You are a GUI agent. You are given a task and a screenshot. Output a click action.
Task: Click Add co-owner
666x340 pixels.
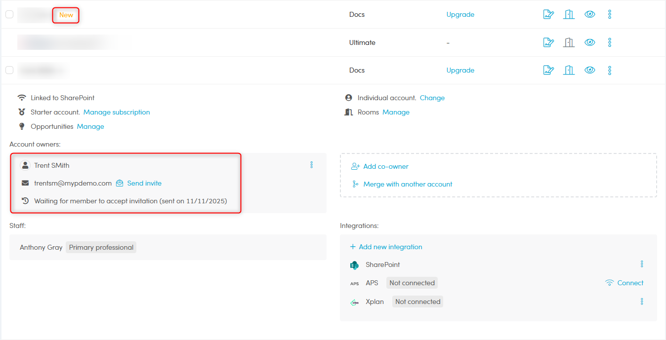click(x=385, y=166)
